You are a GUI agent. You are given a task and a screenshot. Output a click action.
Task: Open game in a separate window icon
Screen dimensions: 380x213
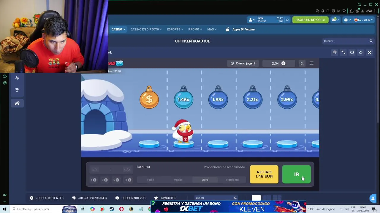pyautogui.click(x=335, y=52)
